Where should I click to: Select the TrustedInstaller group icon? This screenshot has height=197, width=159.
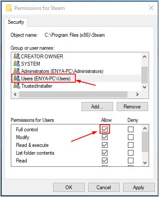pyautogui.click(x=17, y=86)
